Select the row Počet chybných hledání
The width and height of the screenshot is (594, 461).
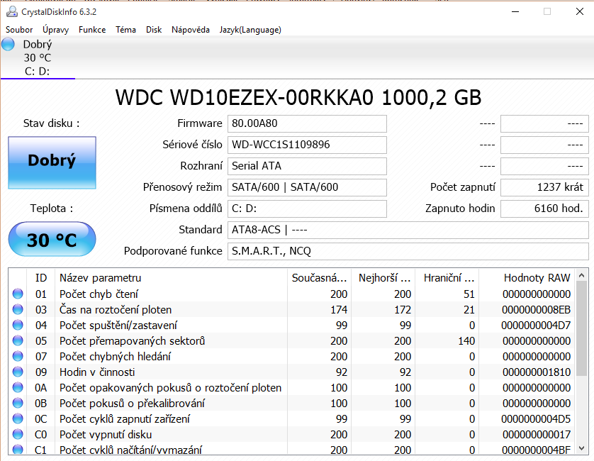pyautogui.click(x=291, y=356)
